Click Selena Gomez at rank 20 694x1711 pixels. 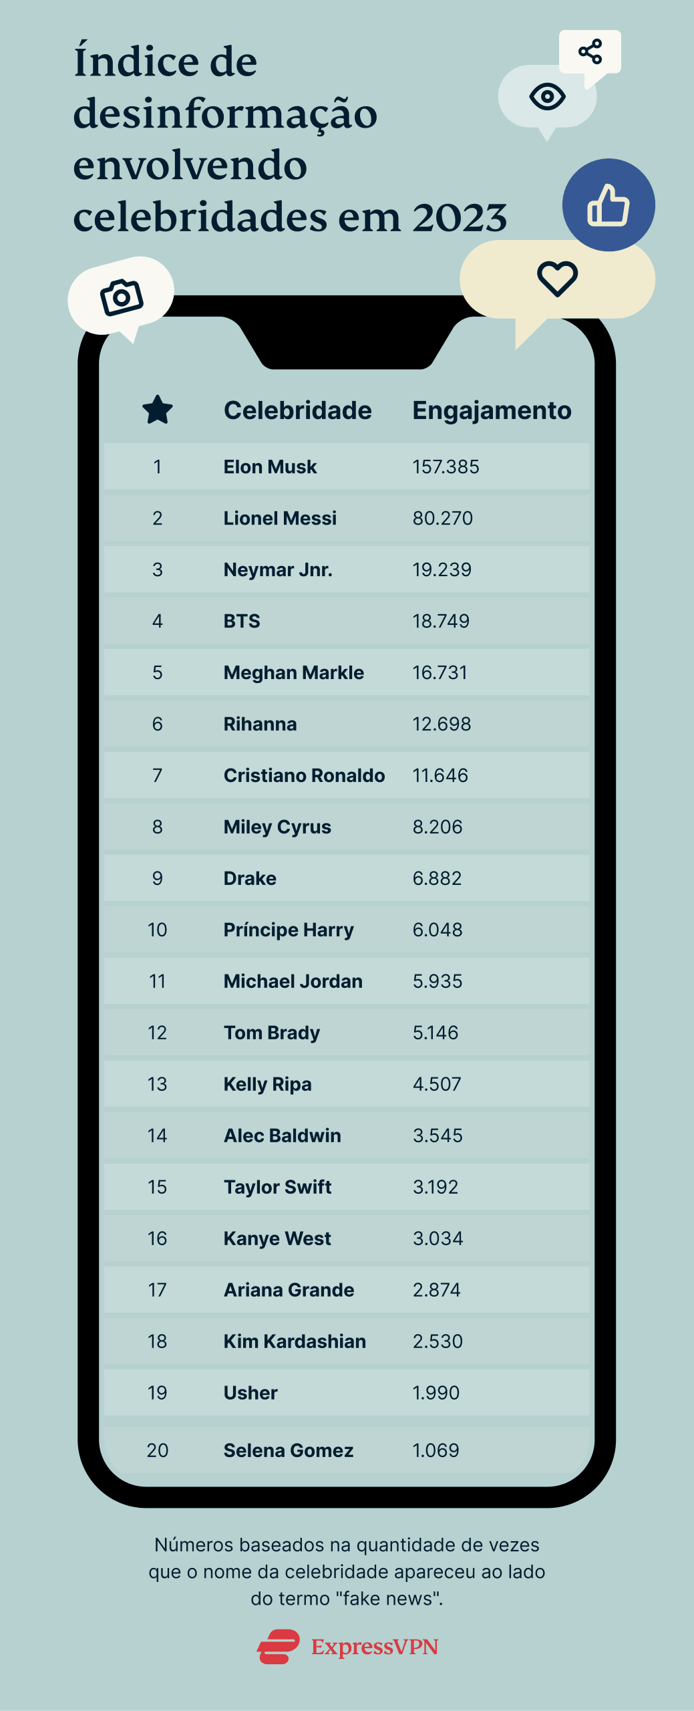pyautogui.click(x=288, y=1450)
